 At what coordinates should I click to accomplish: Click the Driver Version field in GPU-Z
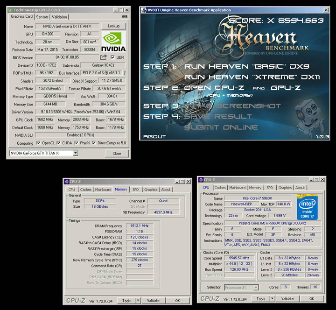coord(80,112)
